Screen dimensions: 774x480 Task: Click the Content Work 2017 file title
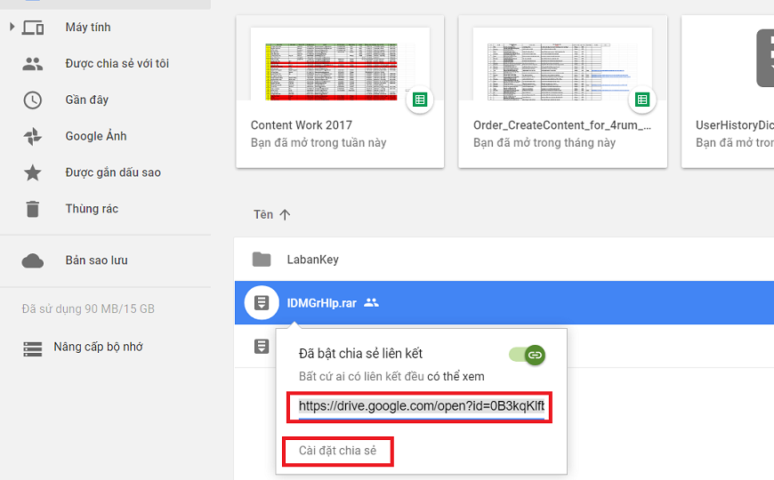(x=301, y=125)
